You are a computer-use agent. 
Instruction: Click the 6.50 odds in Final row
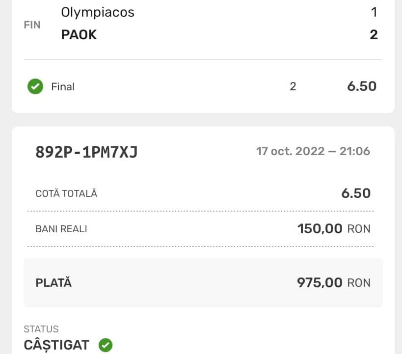point(362,86)
